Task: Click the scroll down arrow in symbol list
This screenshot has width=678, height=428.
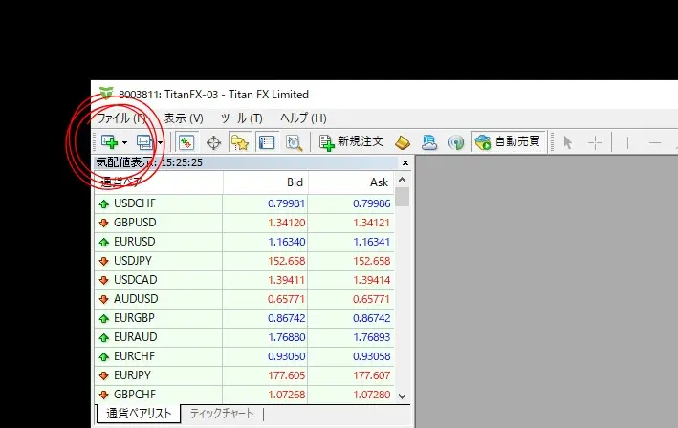Action: [402, 395]
